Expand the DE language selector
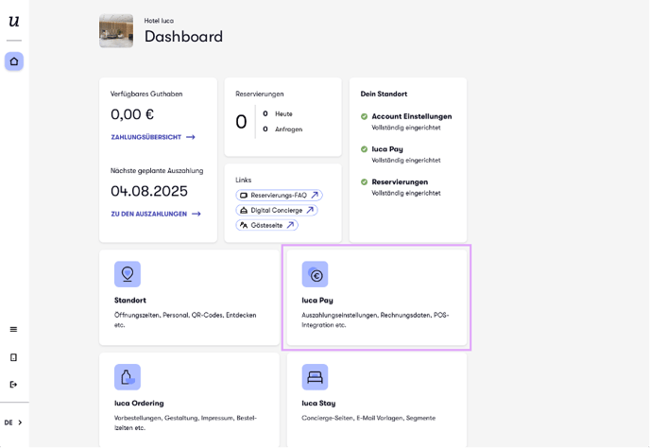This screenshot has height=448, width=650. point(13,422)
